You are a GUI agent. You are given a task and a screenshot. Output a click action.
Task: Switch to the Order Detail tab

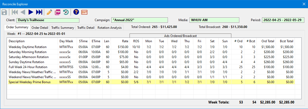(x=40, y=28)
